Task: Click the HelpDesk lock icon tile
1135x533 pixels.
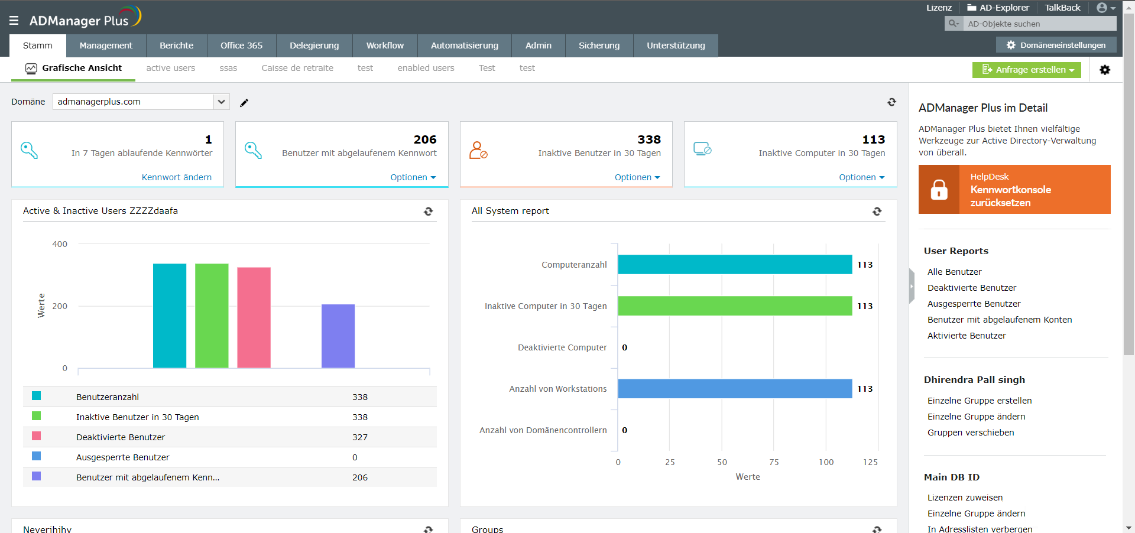Action: tap(939, 190)
